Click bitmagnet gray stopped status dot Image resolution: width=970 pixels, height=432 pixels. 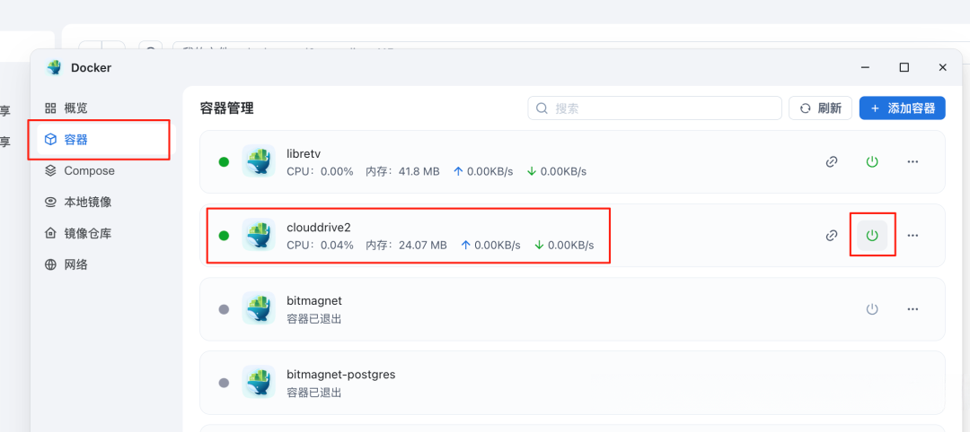(x=224, y=308)
